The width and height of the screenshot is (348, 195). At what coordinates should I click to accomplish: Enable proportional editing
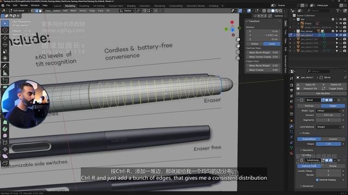156,11
